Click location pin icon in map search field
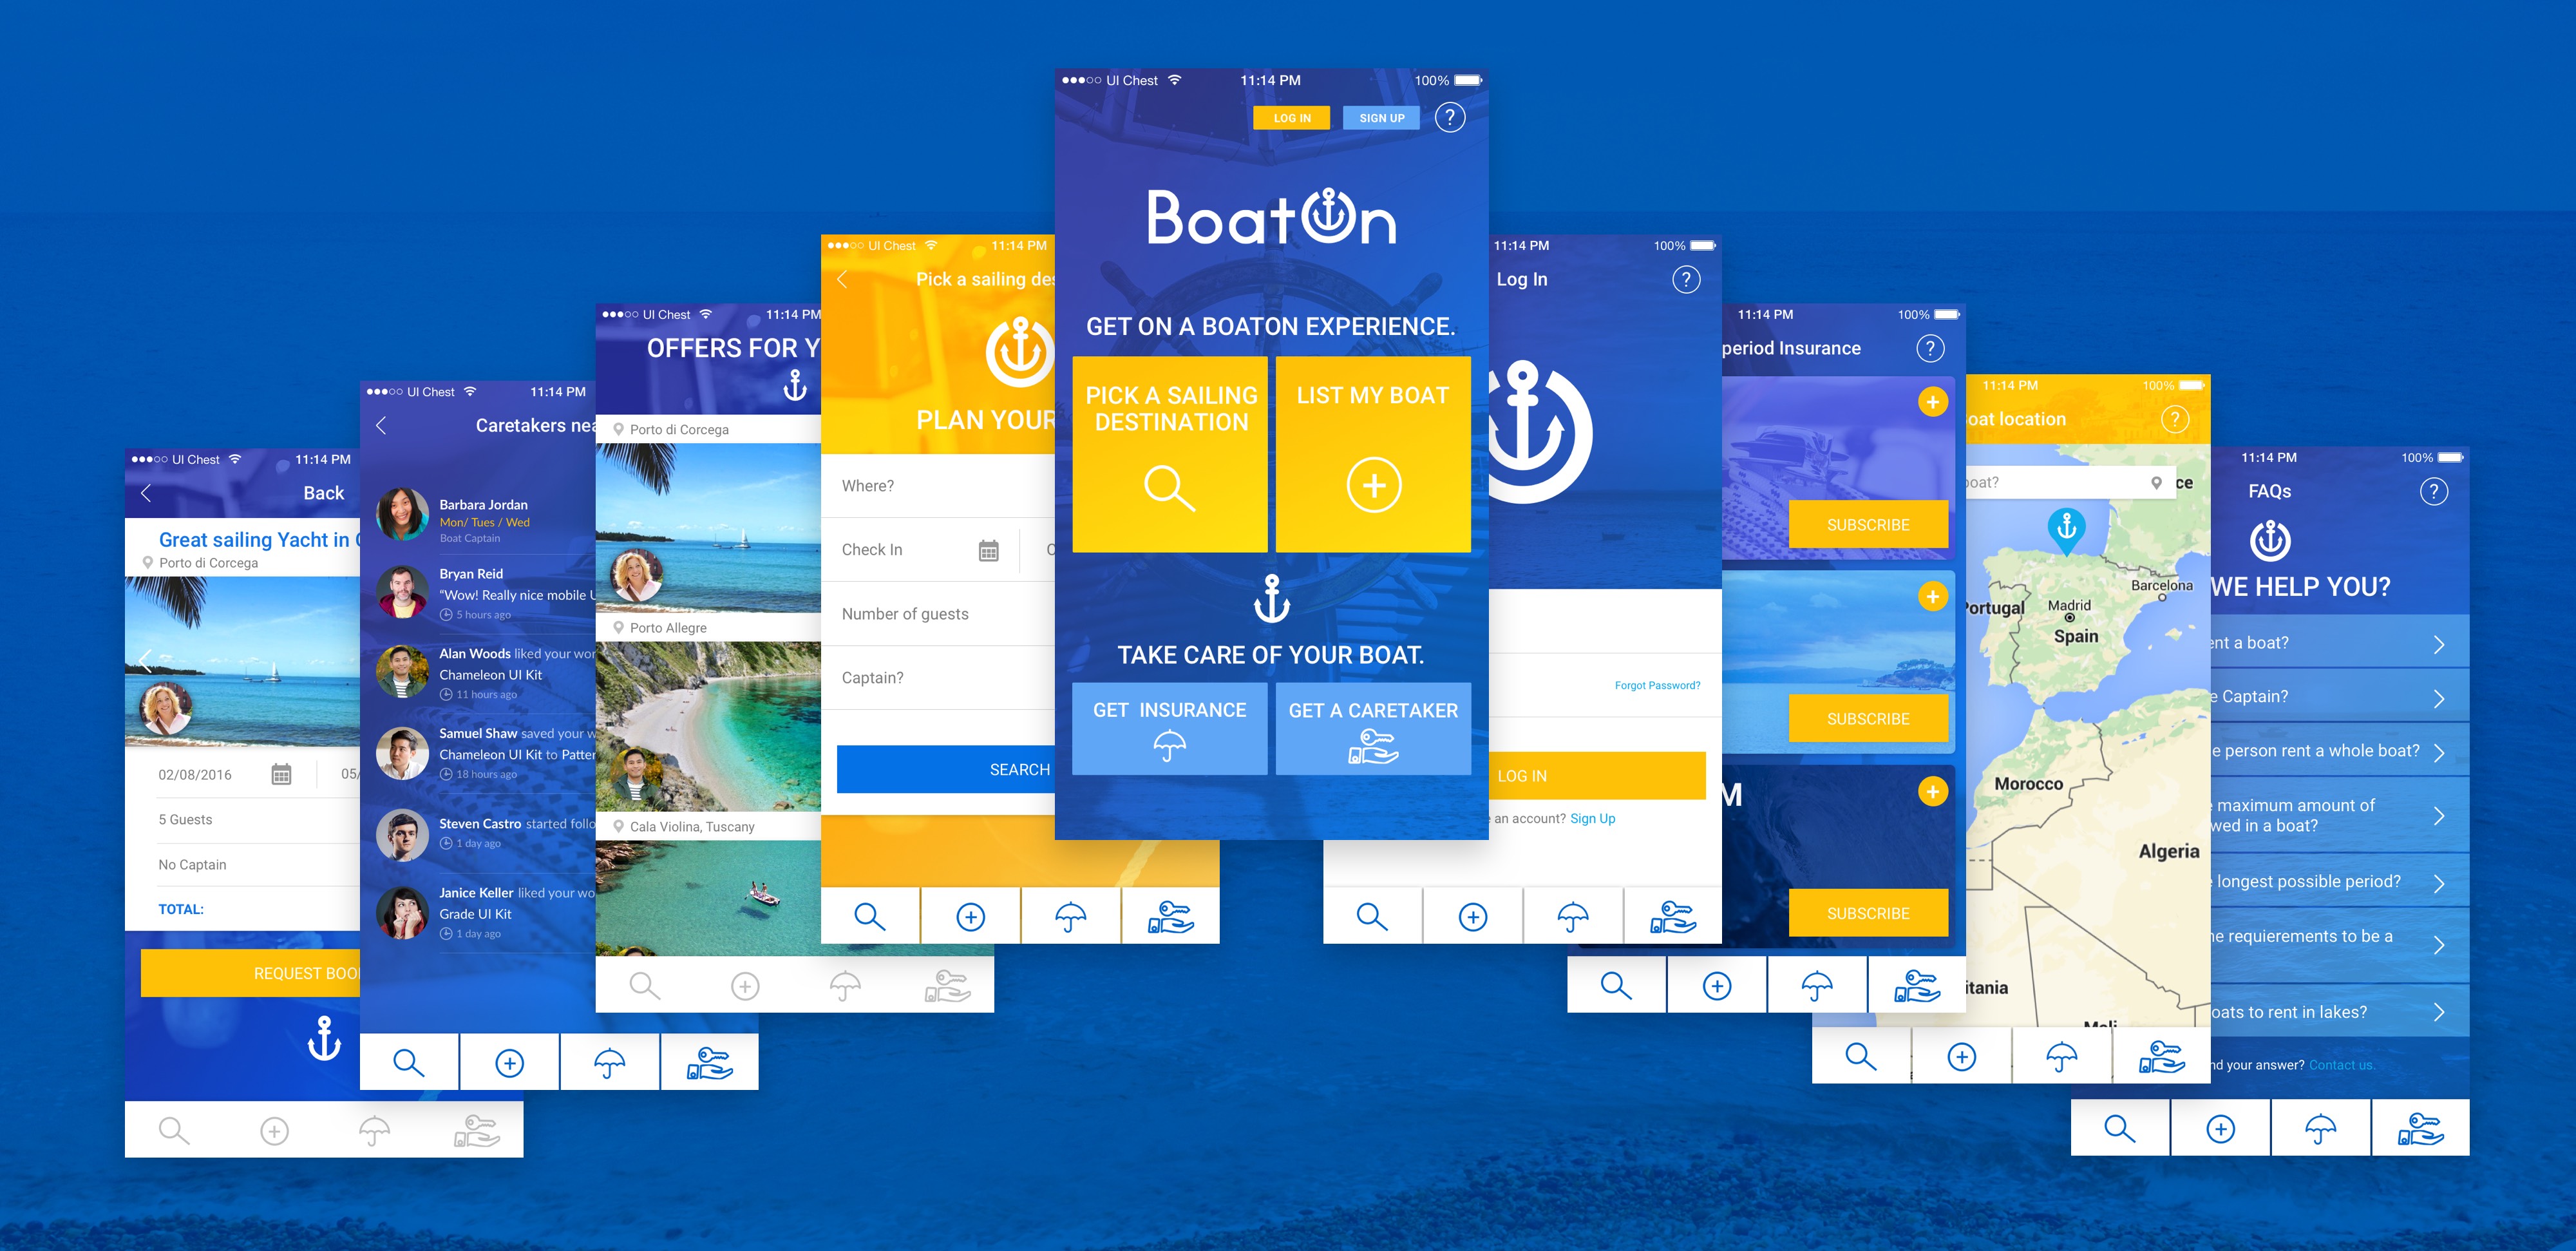2576x1251 pixels. point(2156,484)
